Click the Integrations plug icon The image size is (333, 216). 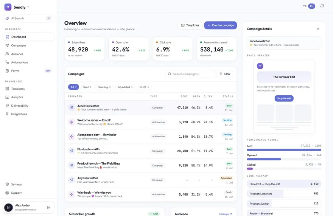(7, 114)
